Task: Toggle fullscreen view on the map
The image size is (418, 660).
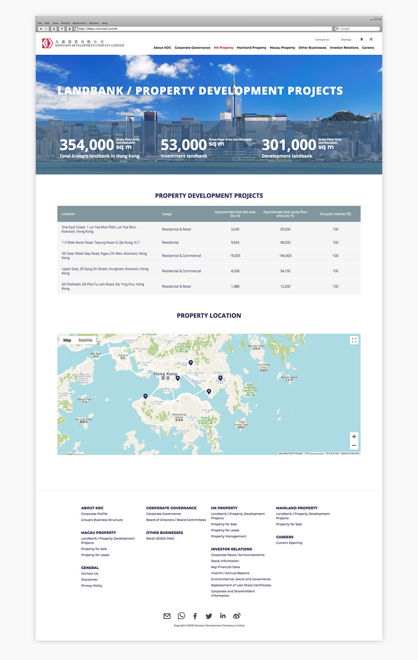Action: tap(354, 340)
